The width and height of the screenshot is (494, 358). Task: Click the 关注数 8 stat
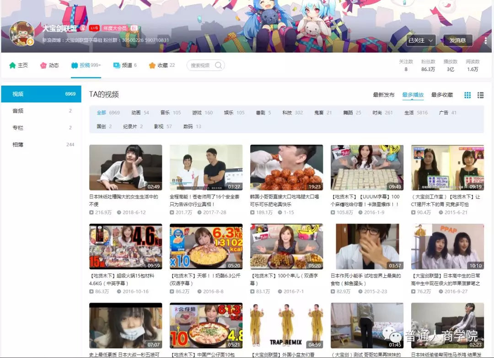[406, 65]
